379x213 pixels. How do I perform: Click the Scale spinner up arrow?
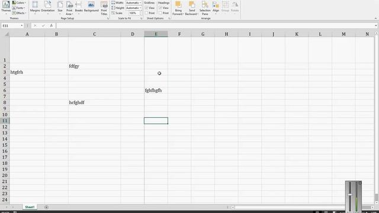point(140,12)
